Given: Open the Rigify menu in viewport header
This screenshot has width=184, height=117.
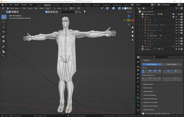Looking at the screenshot, I should click(x=48, y=8).
